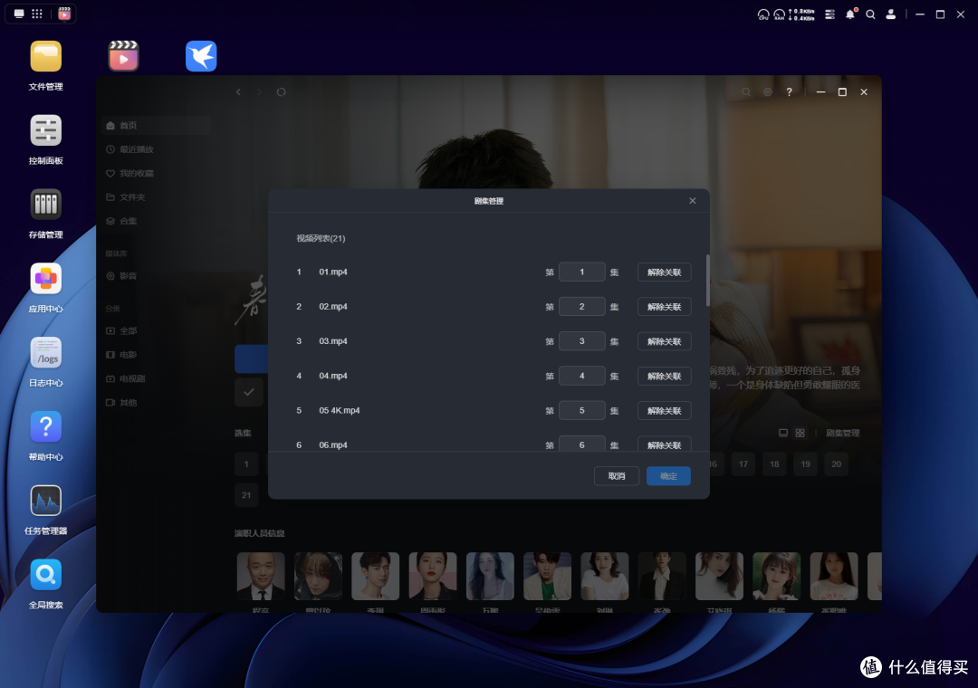Open the 日志中心 logs icon

click(45, 353)
